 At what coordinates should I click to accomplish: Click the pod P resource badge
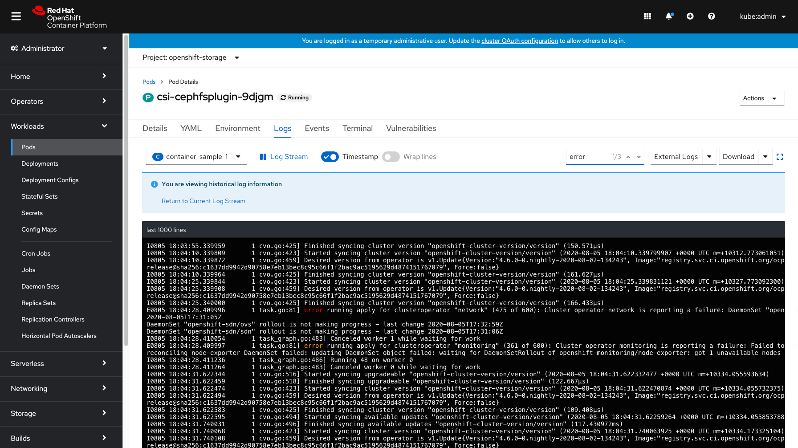coord(148,98)
